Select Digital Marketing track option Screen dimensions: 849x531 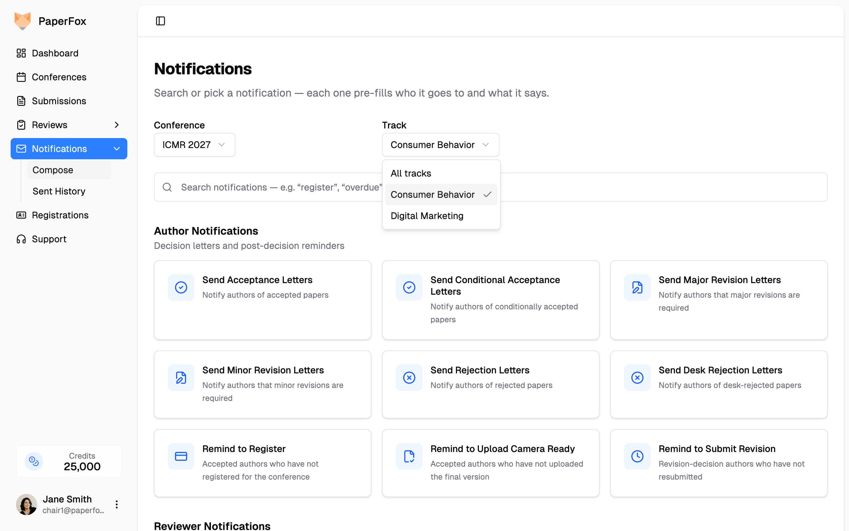pyautogui.click(x=426, y=216)
